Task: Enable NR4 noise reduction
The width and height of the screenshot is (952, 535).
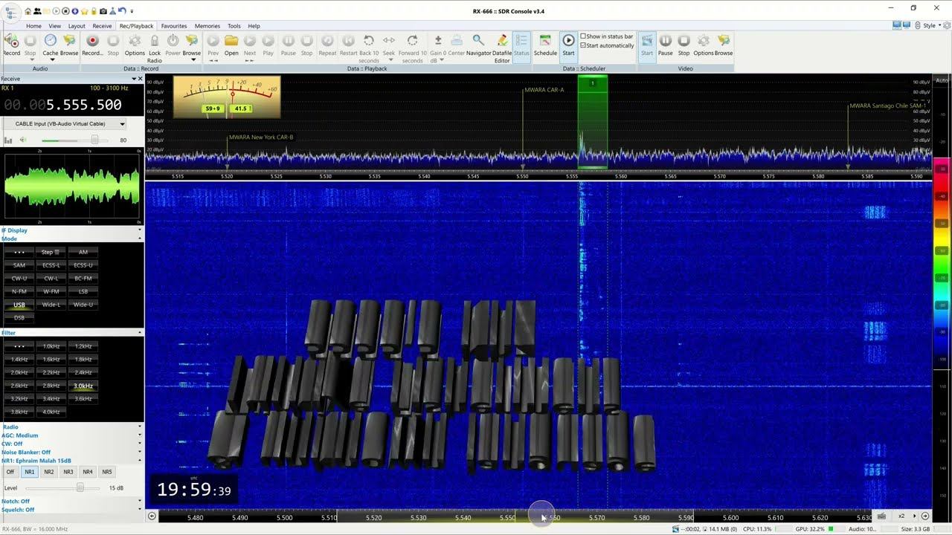Action: coord(88,472)
